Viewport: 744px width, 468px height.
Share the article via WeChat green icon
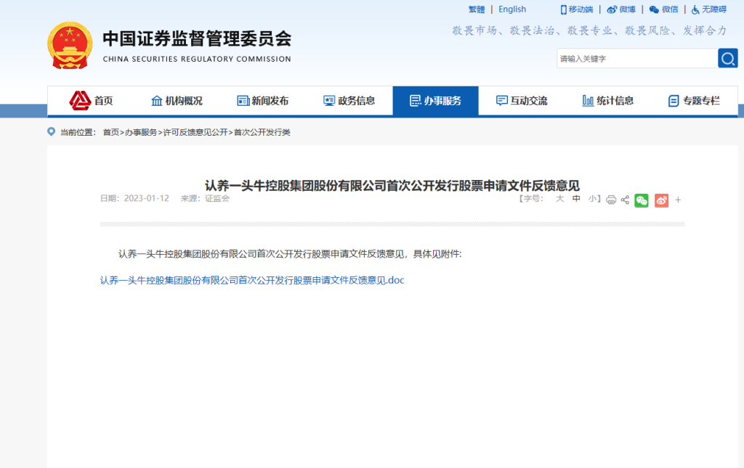tap(641, 200)
